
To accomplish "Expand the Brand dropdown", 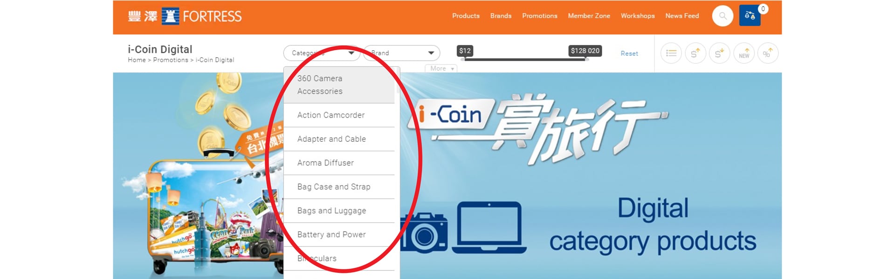I will pyautogui.click(x=402, y=53).
